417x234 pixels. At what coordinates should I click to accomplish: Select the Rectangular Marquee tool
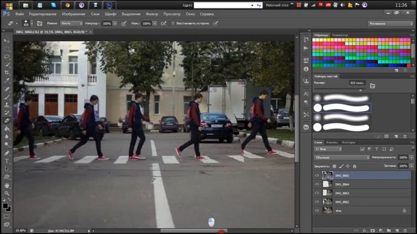click(x=7, y=49)
